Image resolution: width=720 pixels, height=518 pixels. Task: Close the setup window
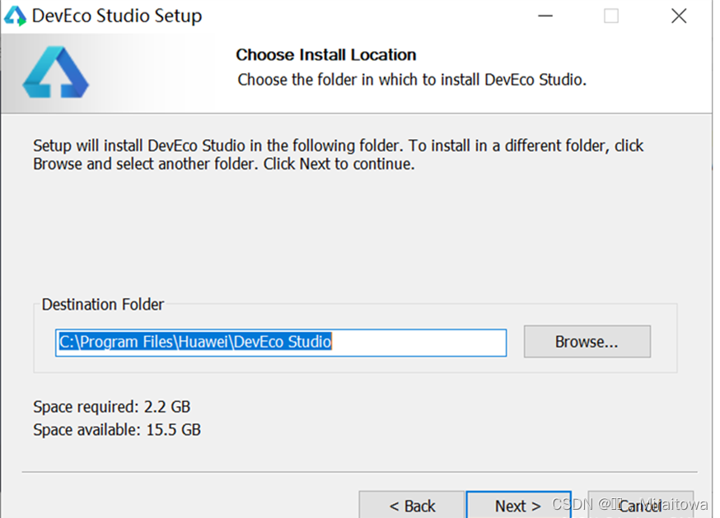click(x=679, y=16)
